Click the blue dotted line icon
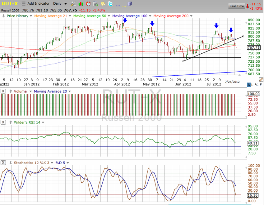Screen dimensions: 264x205 pyautogui.click(x=118, y=6)
